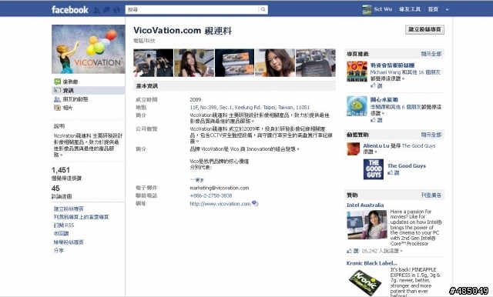Open The Good Guys page title link
The image size is (493, 297).
pos(407,165)
